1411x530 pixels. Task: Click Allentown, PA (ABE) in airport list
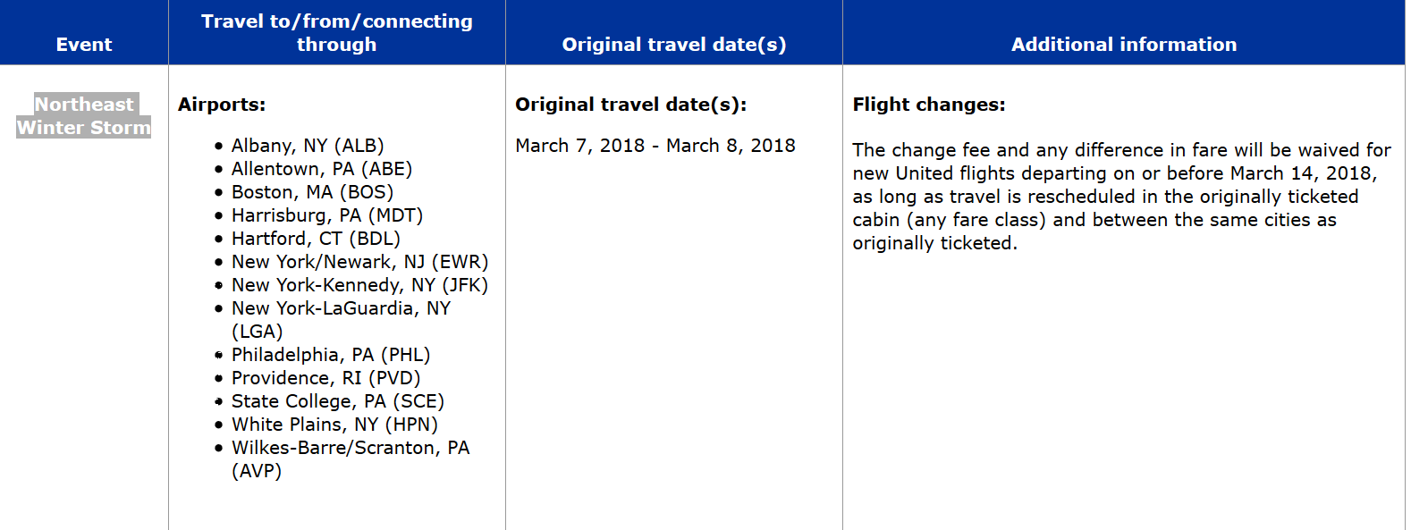pos(322,169)
